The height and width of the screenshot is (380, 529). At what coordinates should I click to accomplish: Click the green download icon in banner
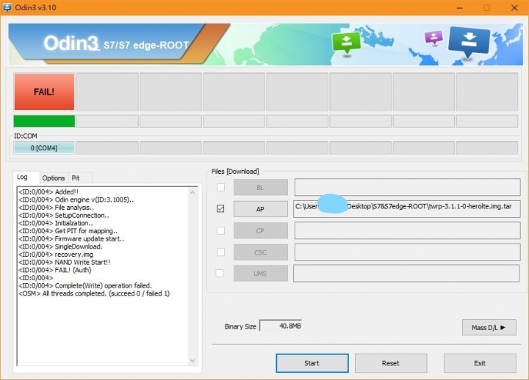click(x=346, y=43)
